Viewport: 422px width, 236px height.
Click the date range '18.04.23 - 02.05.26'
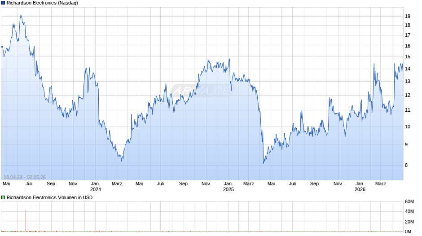25,177
